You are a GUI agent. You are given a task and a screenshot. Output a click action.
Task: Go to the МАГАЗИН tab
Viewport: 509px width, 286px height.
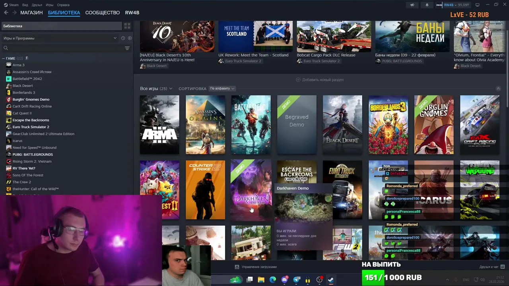(31, 13)
